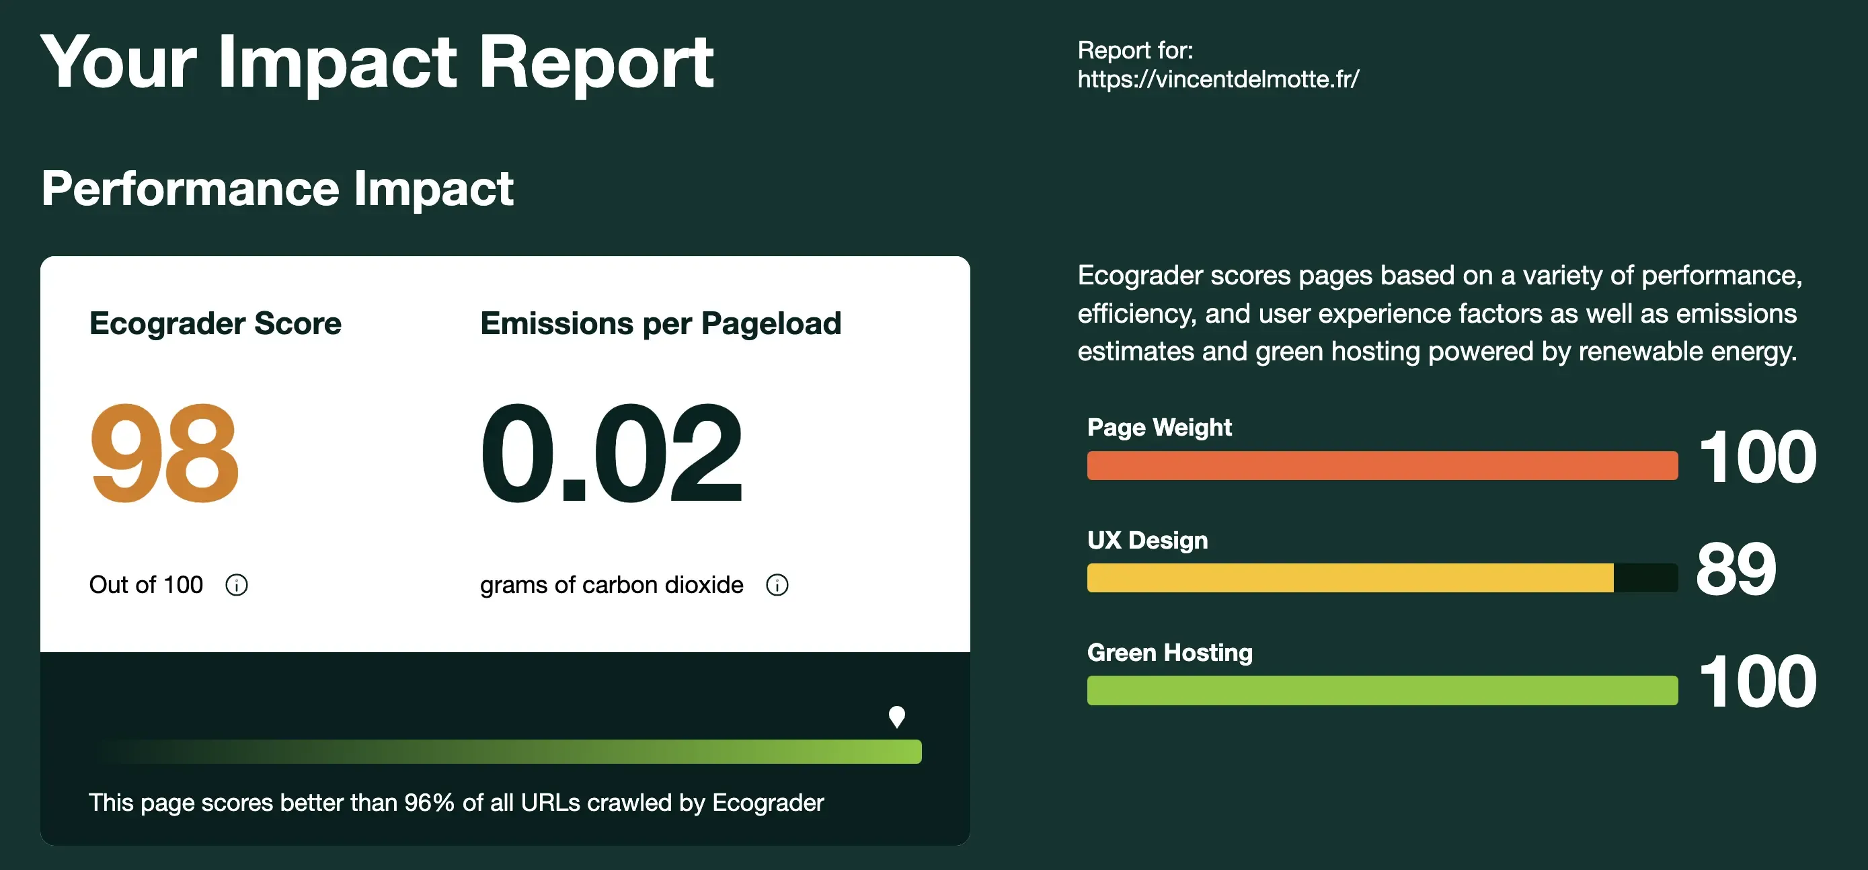Image resolution: width=1868 pixels, height=870 pixels.
Task: Click the info icon beside 'Out of 100'
Action: 237,584
